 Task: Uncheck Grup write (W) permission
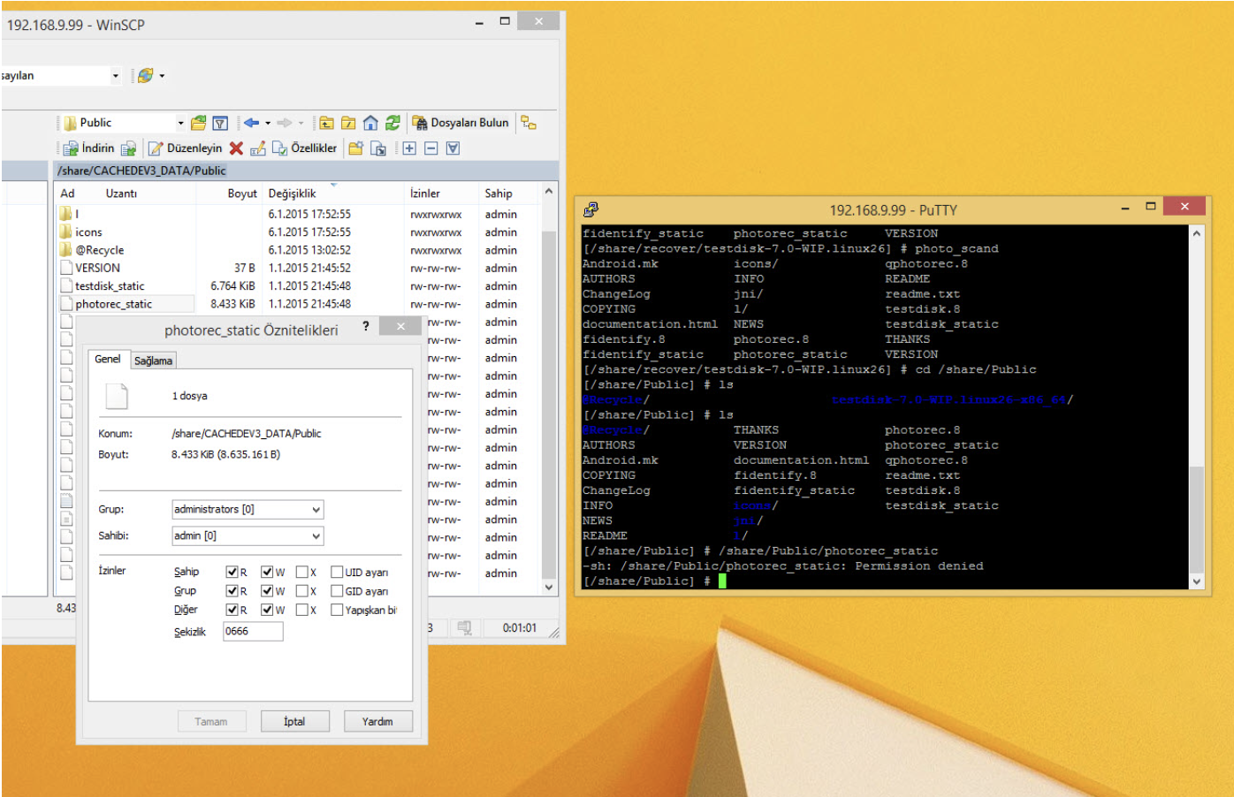pyautogui.click(x=267, y=591)
